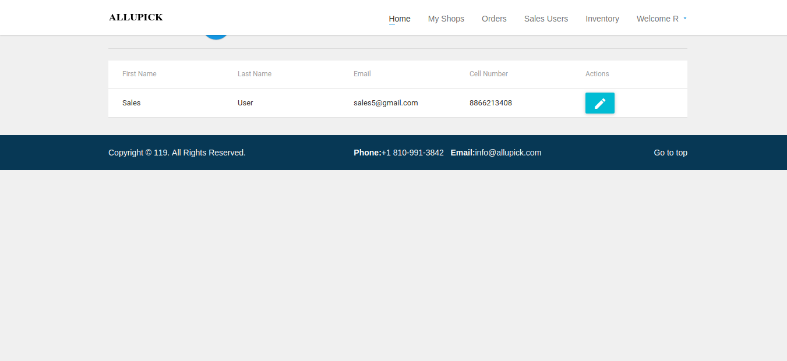Image resolution: width=787 pixels, height=361 pixels.
Task: Click the pencil edit icon for Sales User
Action: click(x=599, y=103)
